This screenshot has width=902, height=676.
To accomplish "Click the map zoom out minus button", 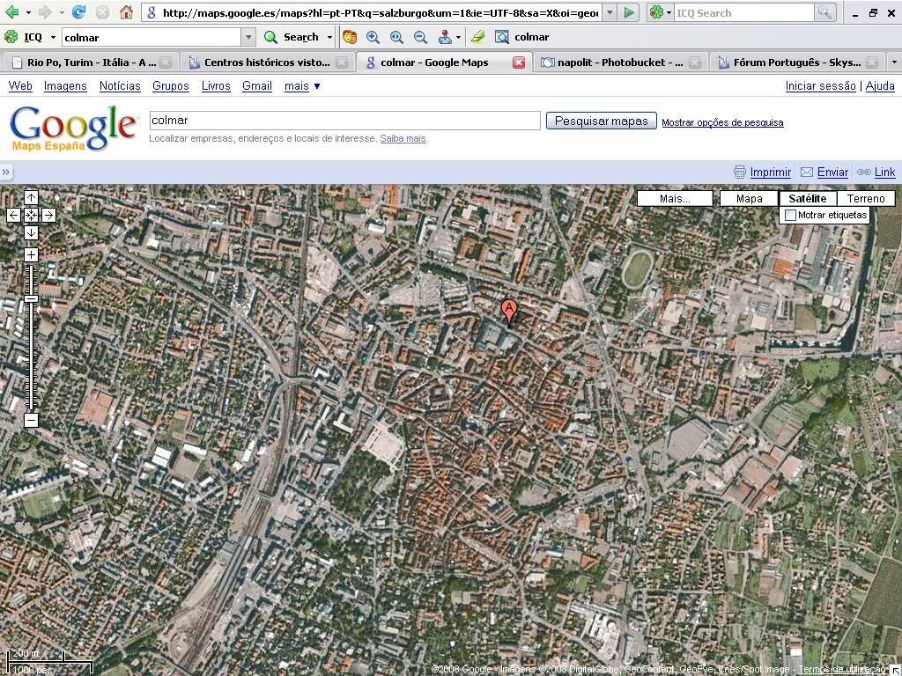I will coord(31,420).
